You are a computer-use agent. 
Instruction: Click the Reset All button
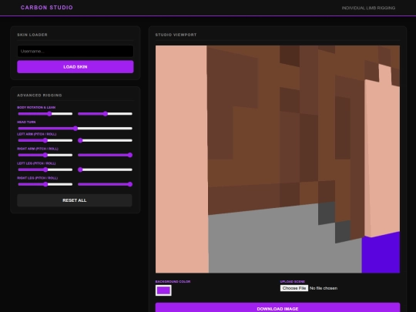tap(75, 200)
